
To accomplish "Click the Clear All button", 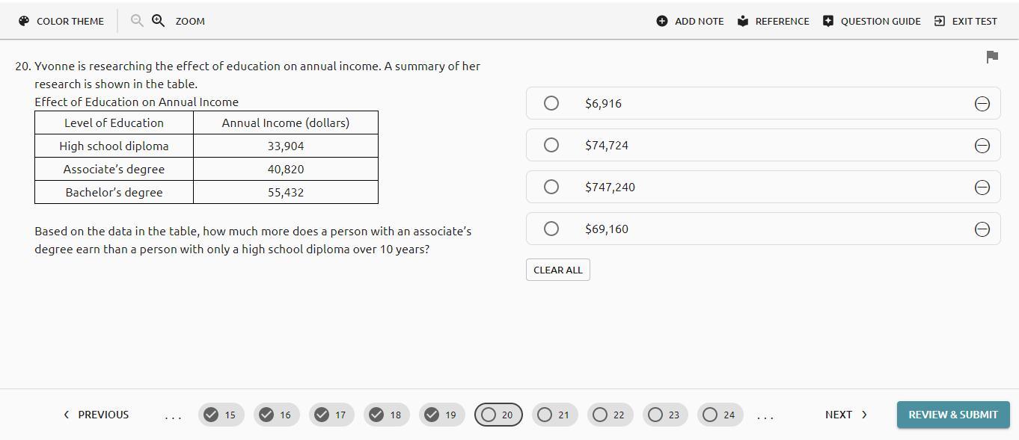I will coord(557,270).
